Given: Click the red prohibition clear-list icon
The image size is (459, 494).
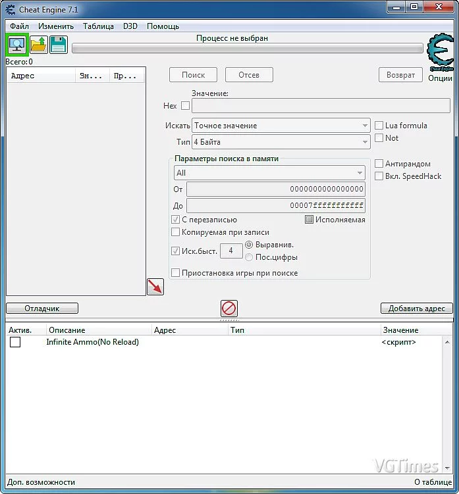Looking at the screenshot, I should tap(229, 308).
